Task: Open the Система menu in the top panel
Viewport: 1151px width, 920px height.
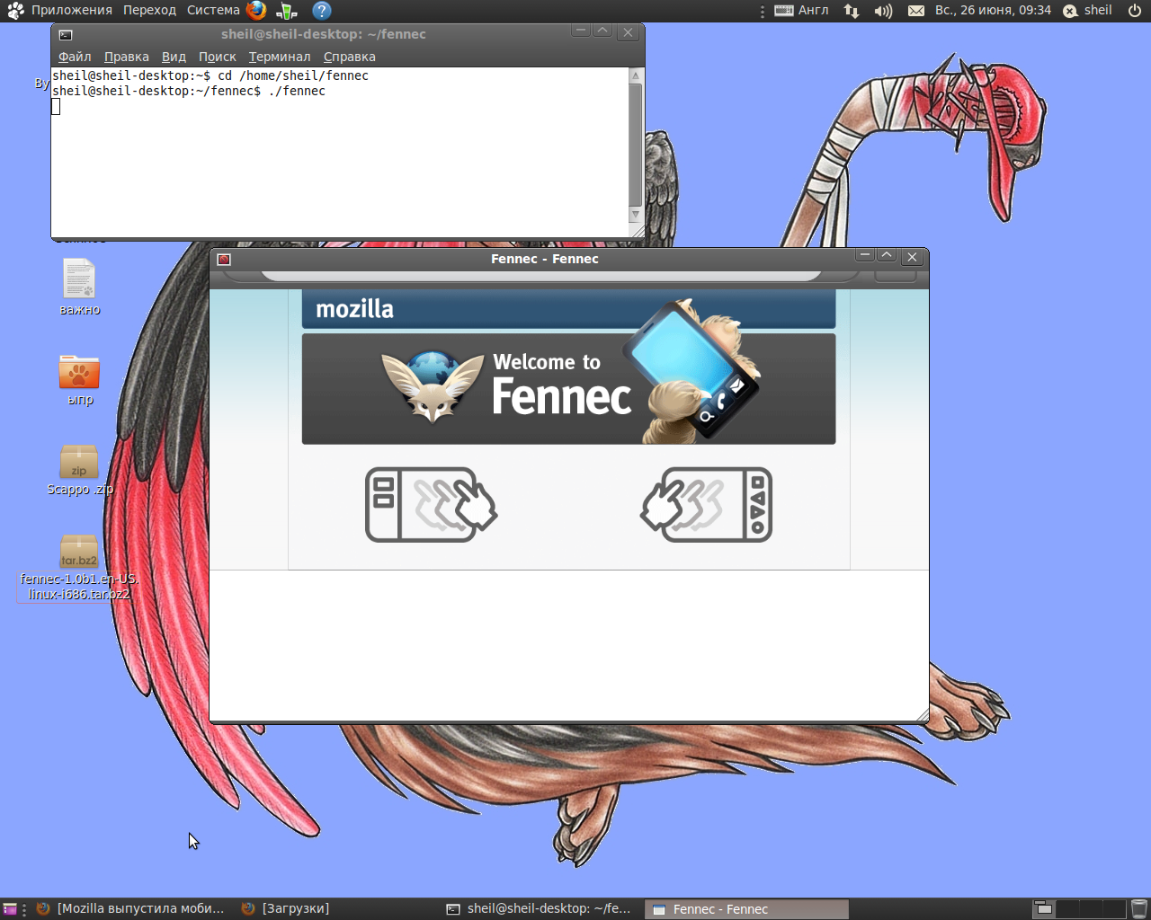Action: pos(213,11)
